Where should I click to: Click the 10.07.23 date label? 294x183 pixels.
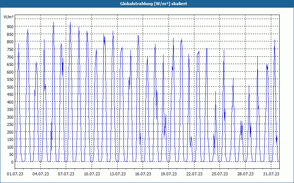click(92, 174)
